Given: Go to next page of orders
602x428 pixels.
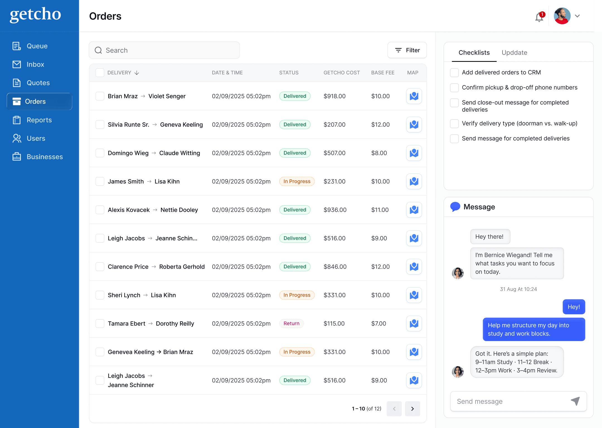Looking at the screenshot, I should [x=412, y=408].
